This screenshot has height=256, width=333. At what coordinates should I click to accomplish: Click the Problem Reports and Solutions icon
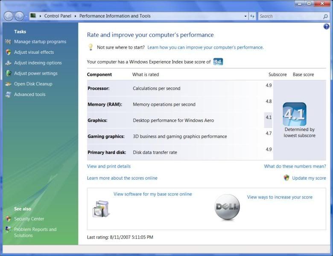click(8, 229)
